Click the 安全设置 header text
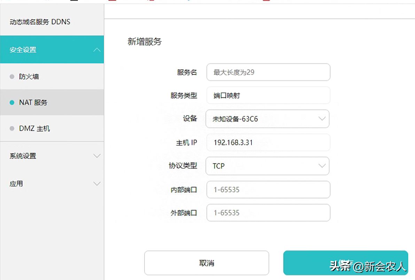Viewport: 415px width, 280px height. 23,50
